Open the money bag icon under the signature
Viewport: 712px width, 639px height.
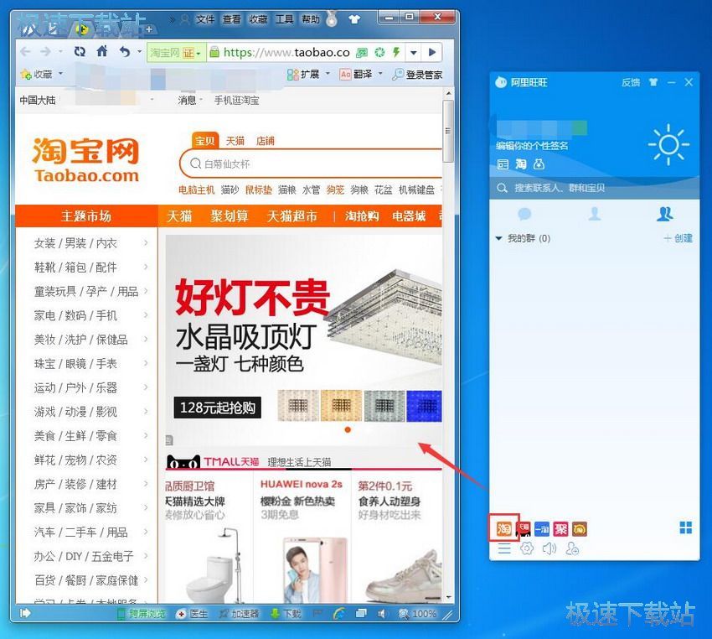tap(539, 164)
